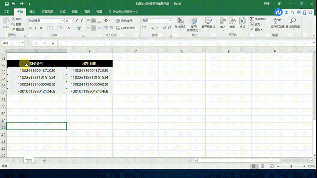Image resolution: width=317 pixels, height=178 pixels.
Task: Open Merge and Center dropdown arrow
Action: tap(138, 28)
